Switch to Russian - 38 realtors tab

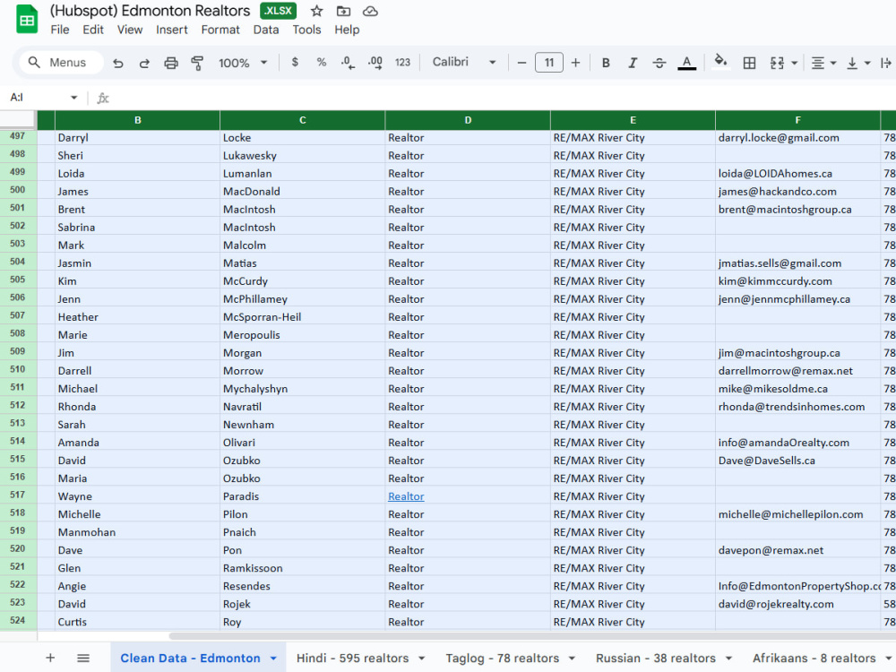pos(655,658)
